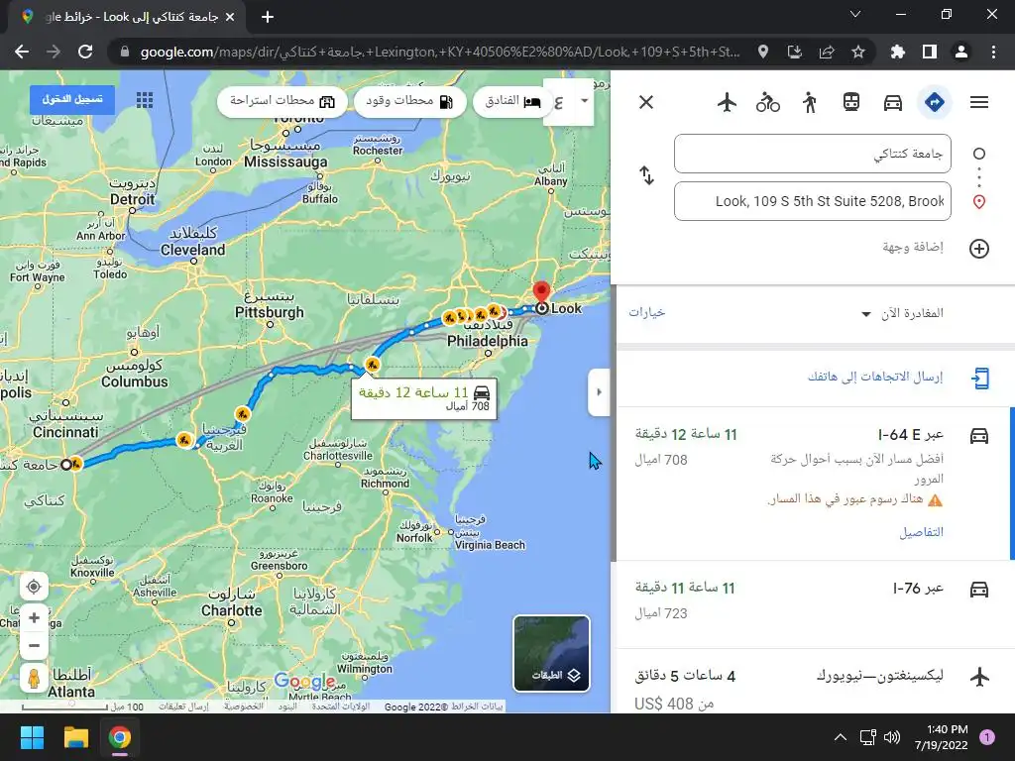Select the walking travel mode icon
Screen dimensions: 1015x761
click(x=809, y=102)
